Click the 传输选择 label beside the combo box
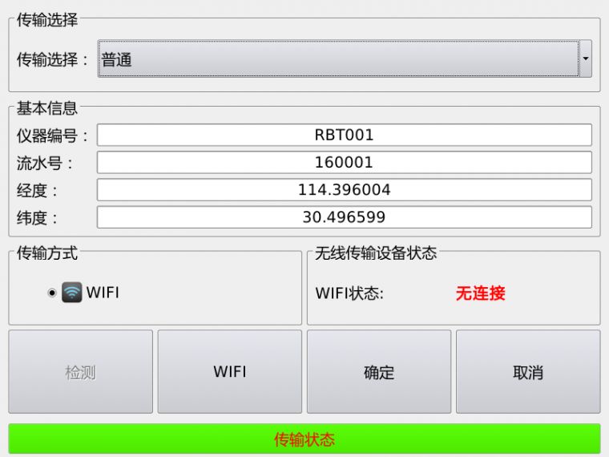This screenshot has width=609, height=457. tap(53, 59)
